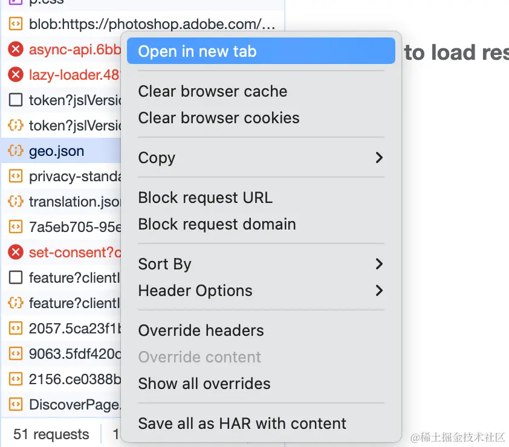Click script icon beside 9063.5fdf420c

click(x=16, y=353)
